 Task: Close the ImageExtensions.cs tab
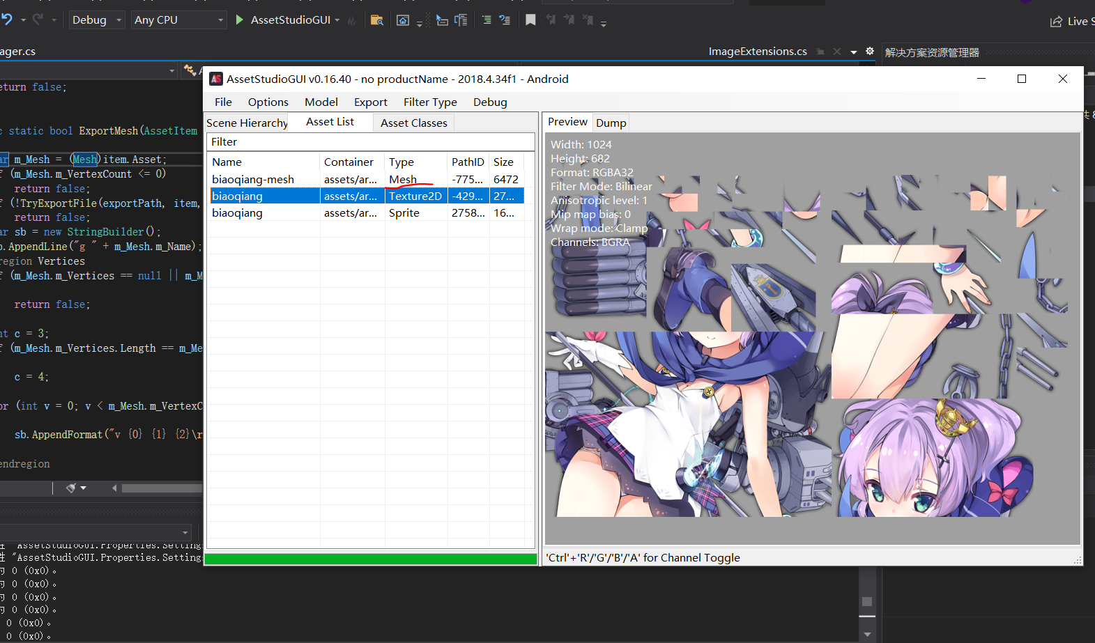pos(837,52)
